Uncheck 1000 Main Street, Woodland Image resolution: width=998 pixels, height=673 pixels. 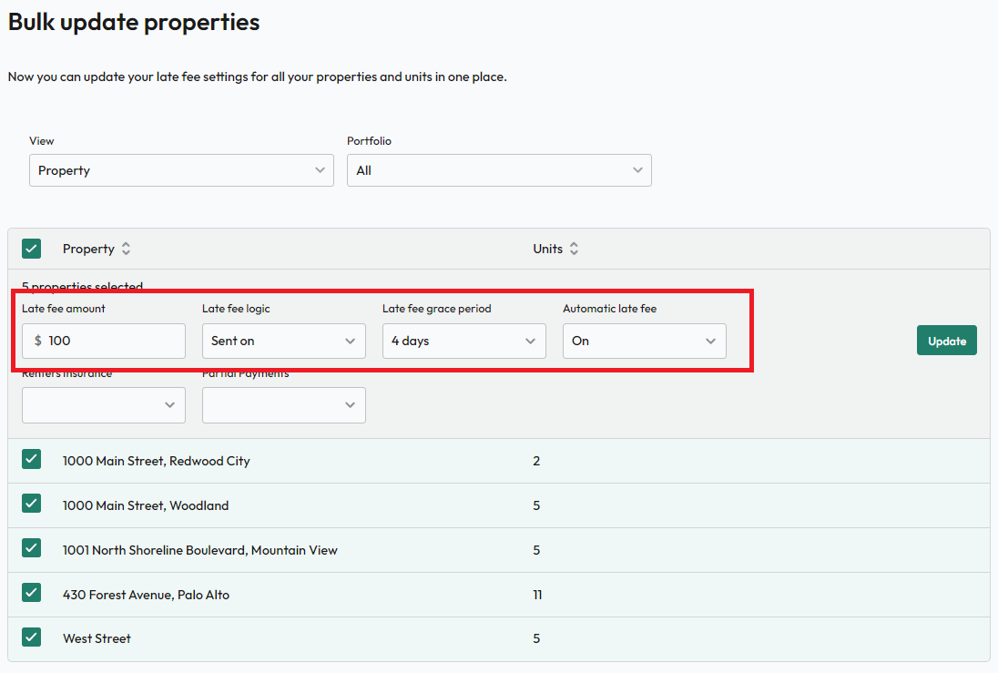coord(31,504)
